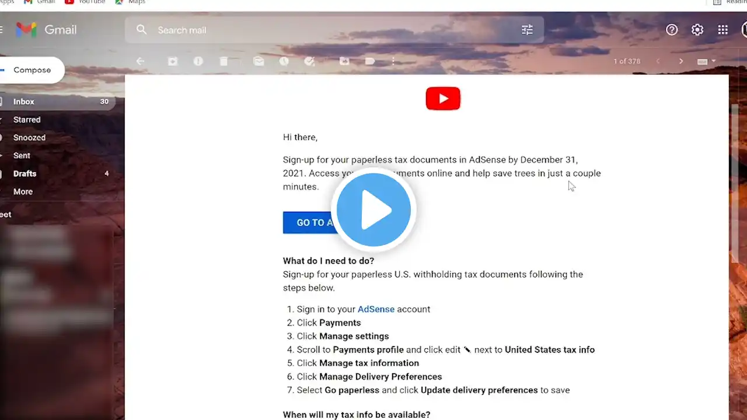Archive this email with the archive icon

(173, 61)
